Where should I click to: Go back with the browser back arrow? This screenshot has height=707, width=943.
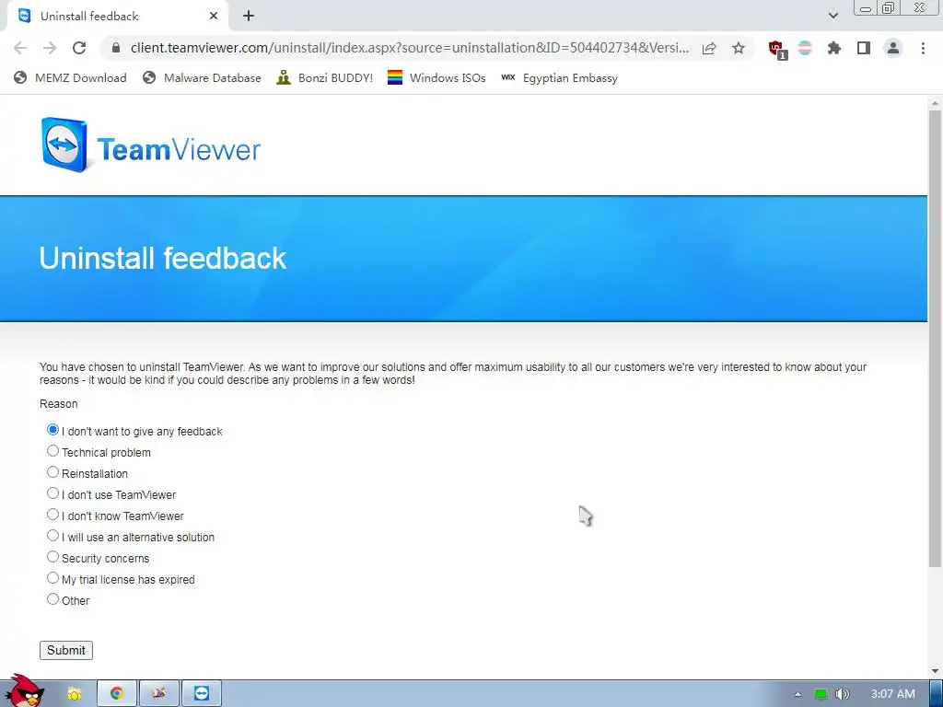point(20,48)
